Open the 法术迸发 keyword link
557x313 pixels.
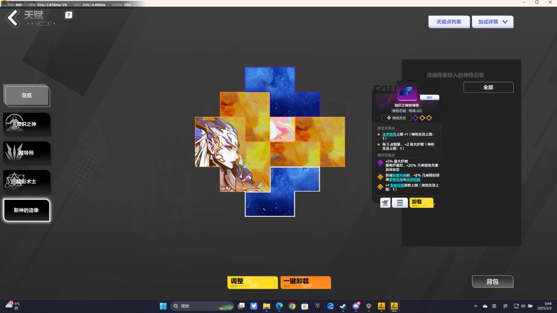pyautogui.click(x=389, y=134)
